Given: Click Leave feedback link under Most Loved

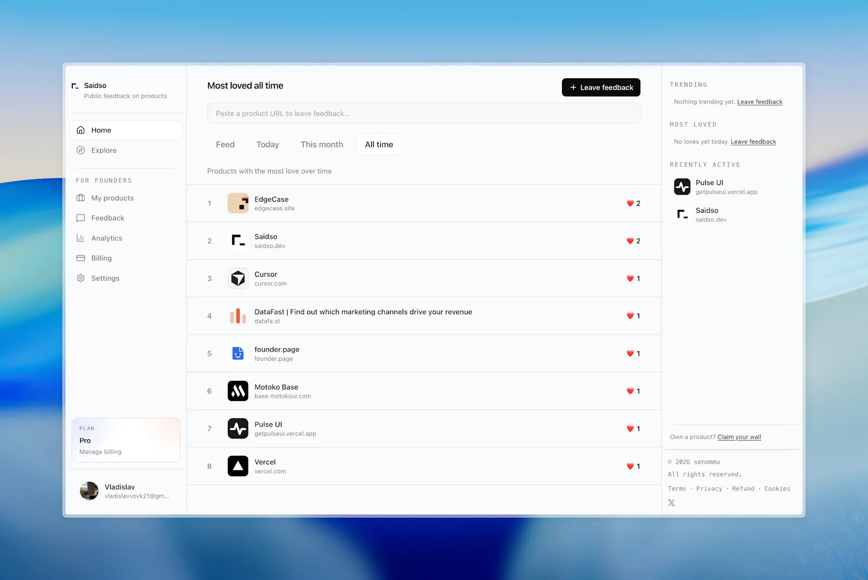Looking at the screenshot, I should coord(753,142).
